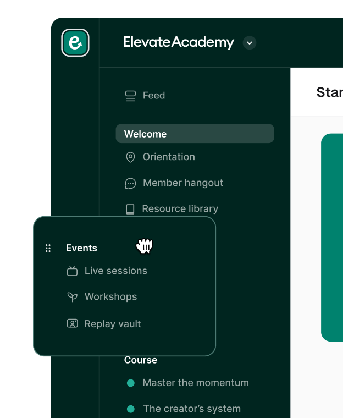The width and height of the screenshot is (343, 418).
Task: Click the green dot beside Master the momentum
Action: [131, 383]
